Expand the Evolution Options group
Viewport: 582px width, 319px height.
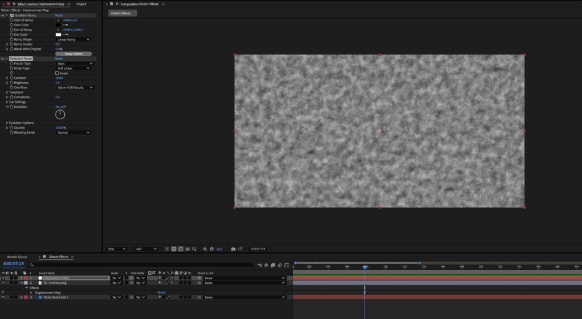coord(7,123)
